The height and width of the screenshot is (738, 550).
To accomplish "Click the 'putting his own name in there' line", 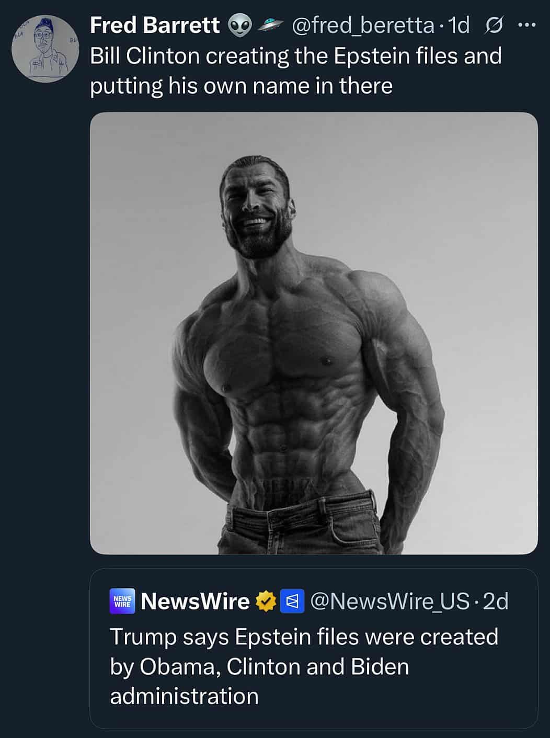I will pos(241,85).
